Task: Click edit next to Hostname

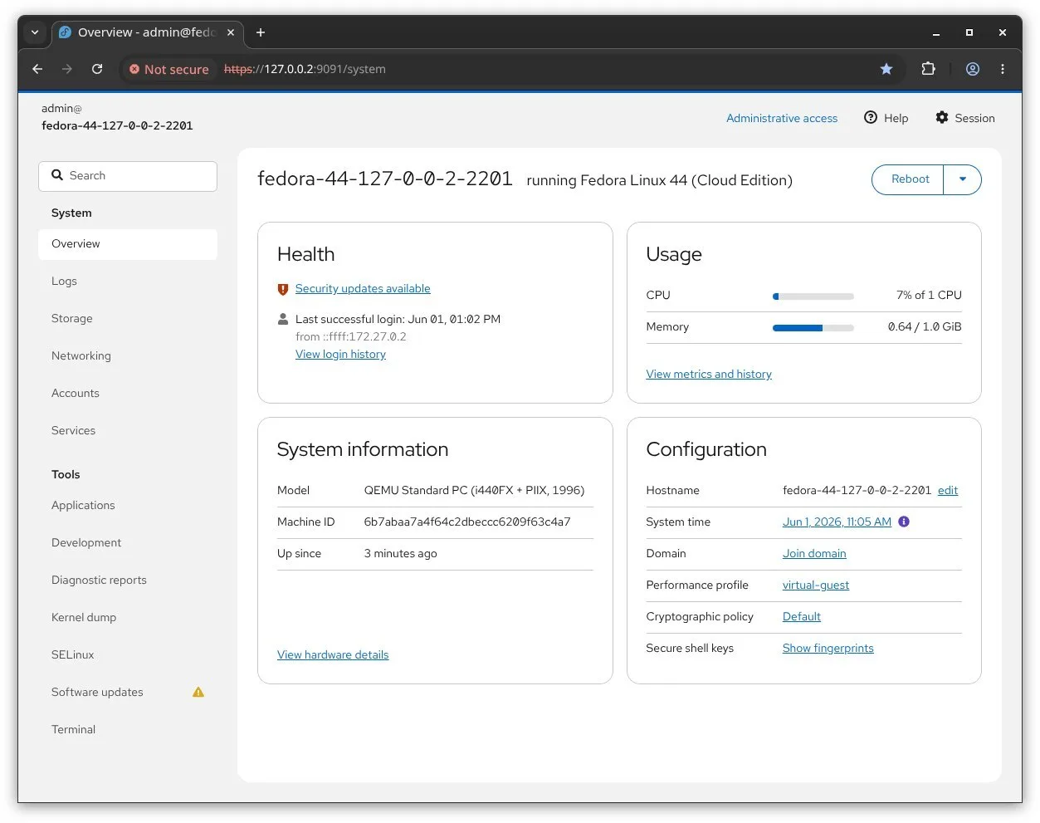Action: [948, 491]
